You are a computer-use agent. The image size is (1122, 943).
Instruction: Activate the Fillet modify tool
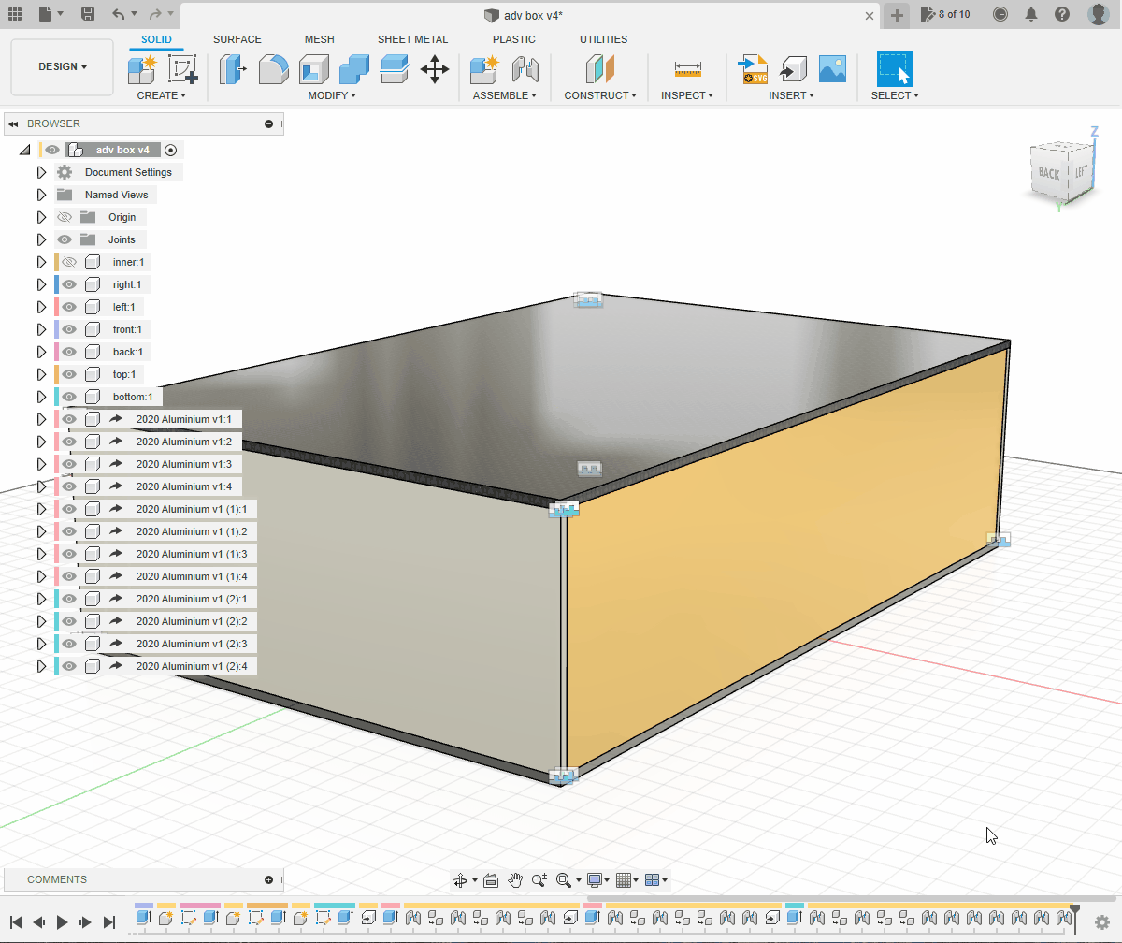point(273,69)
